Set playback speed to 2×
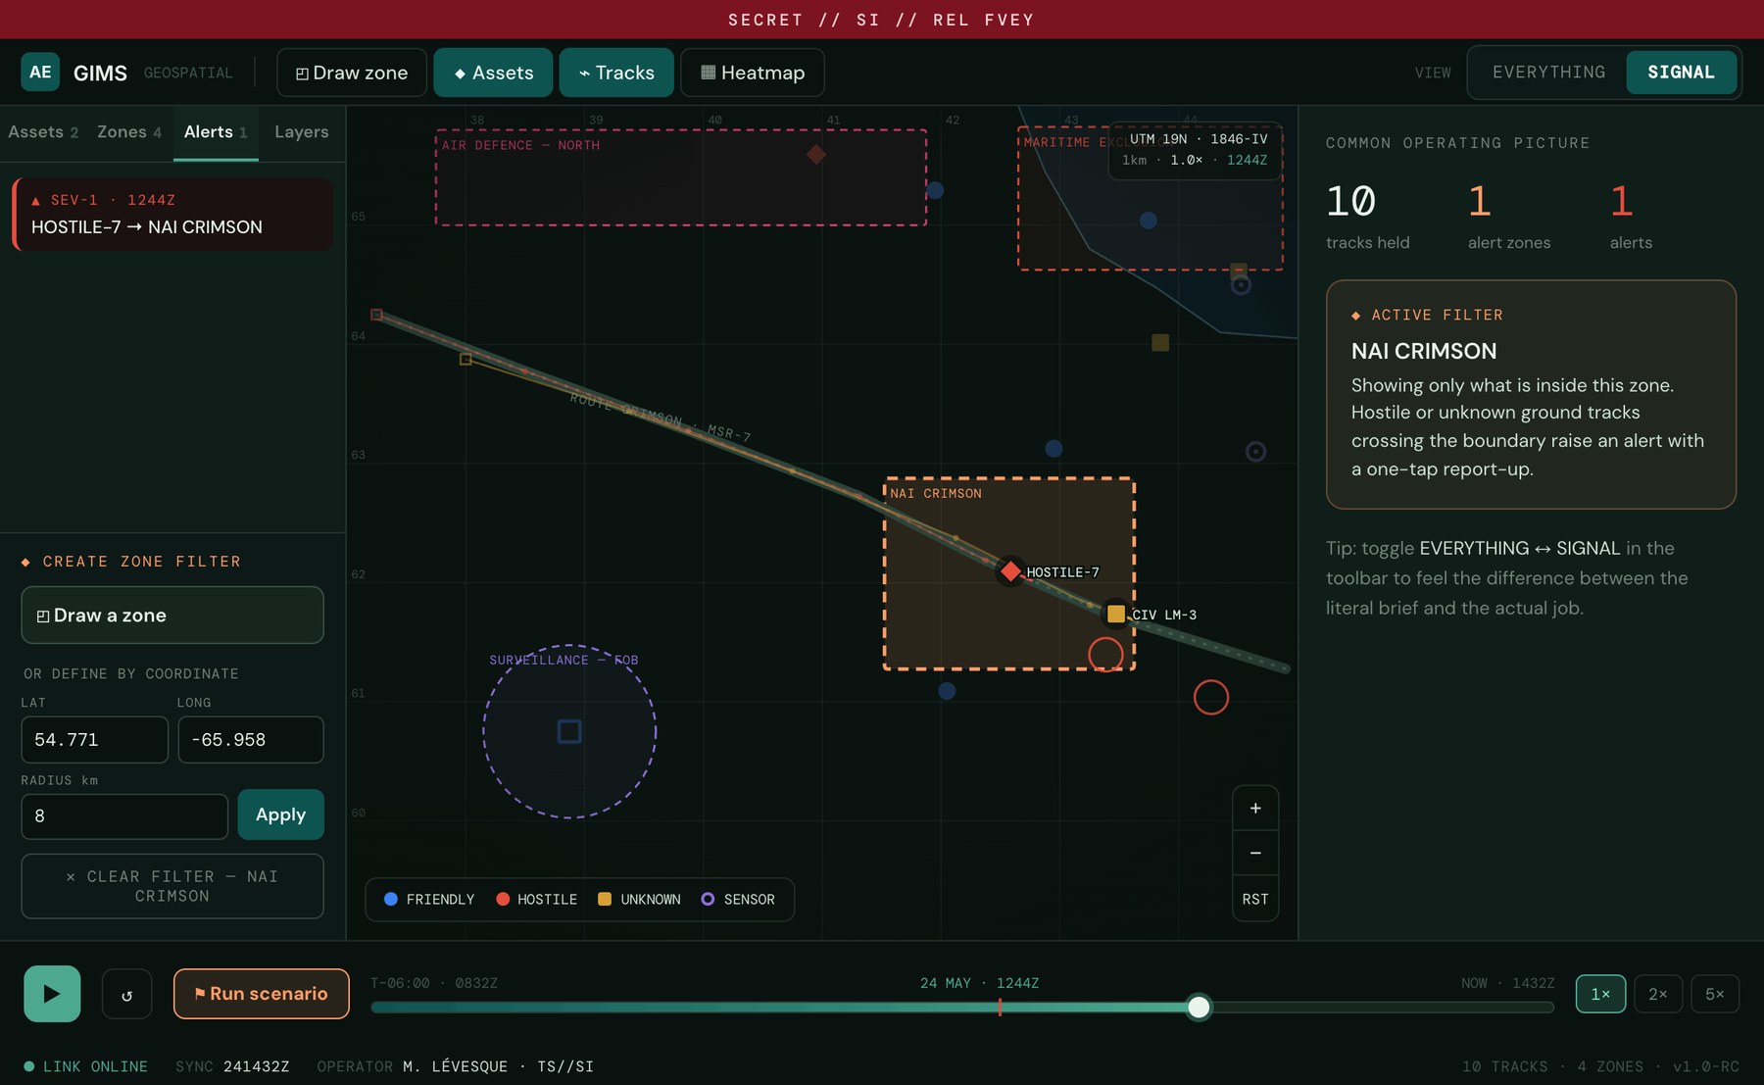 click(1658, 994)
